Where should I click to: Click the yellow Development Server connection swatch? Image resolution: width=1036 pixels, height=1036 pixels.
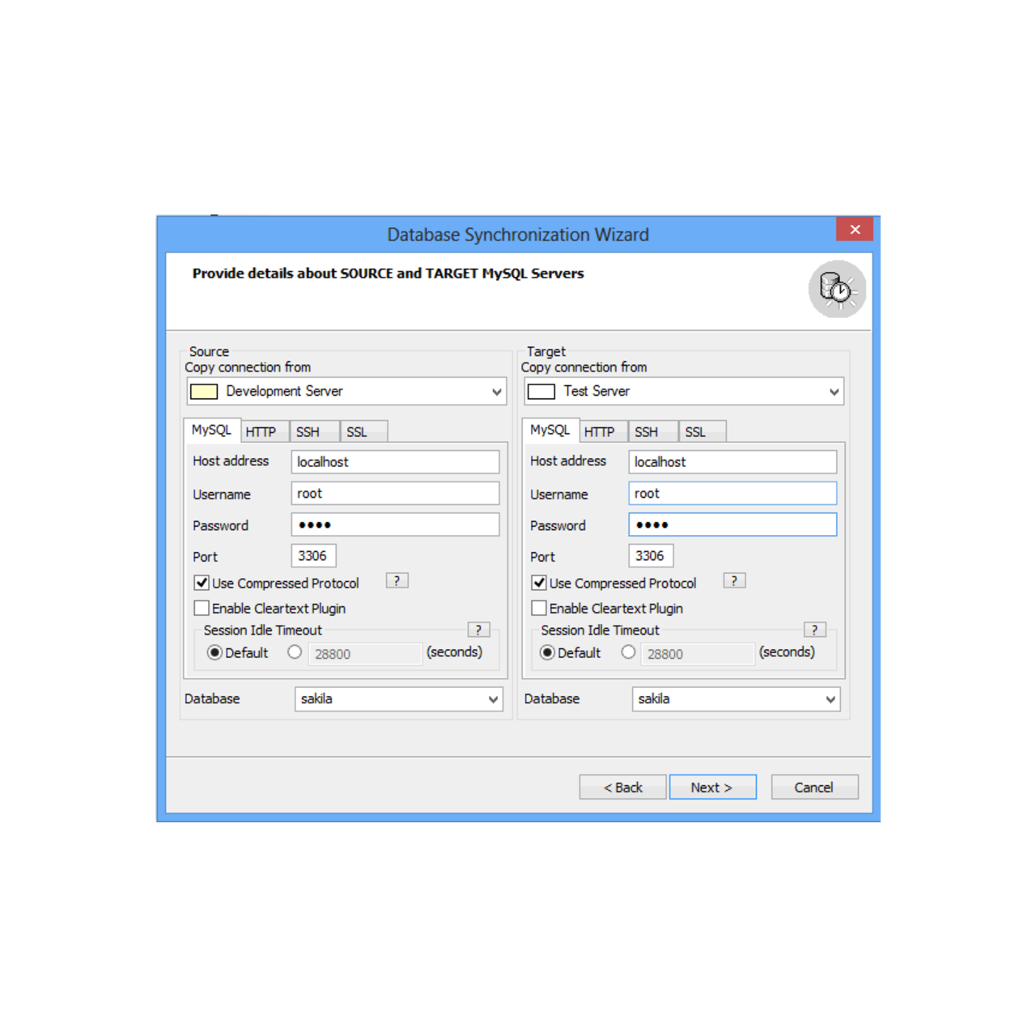204,391
